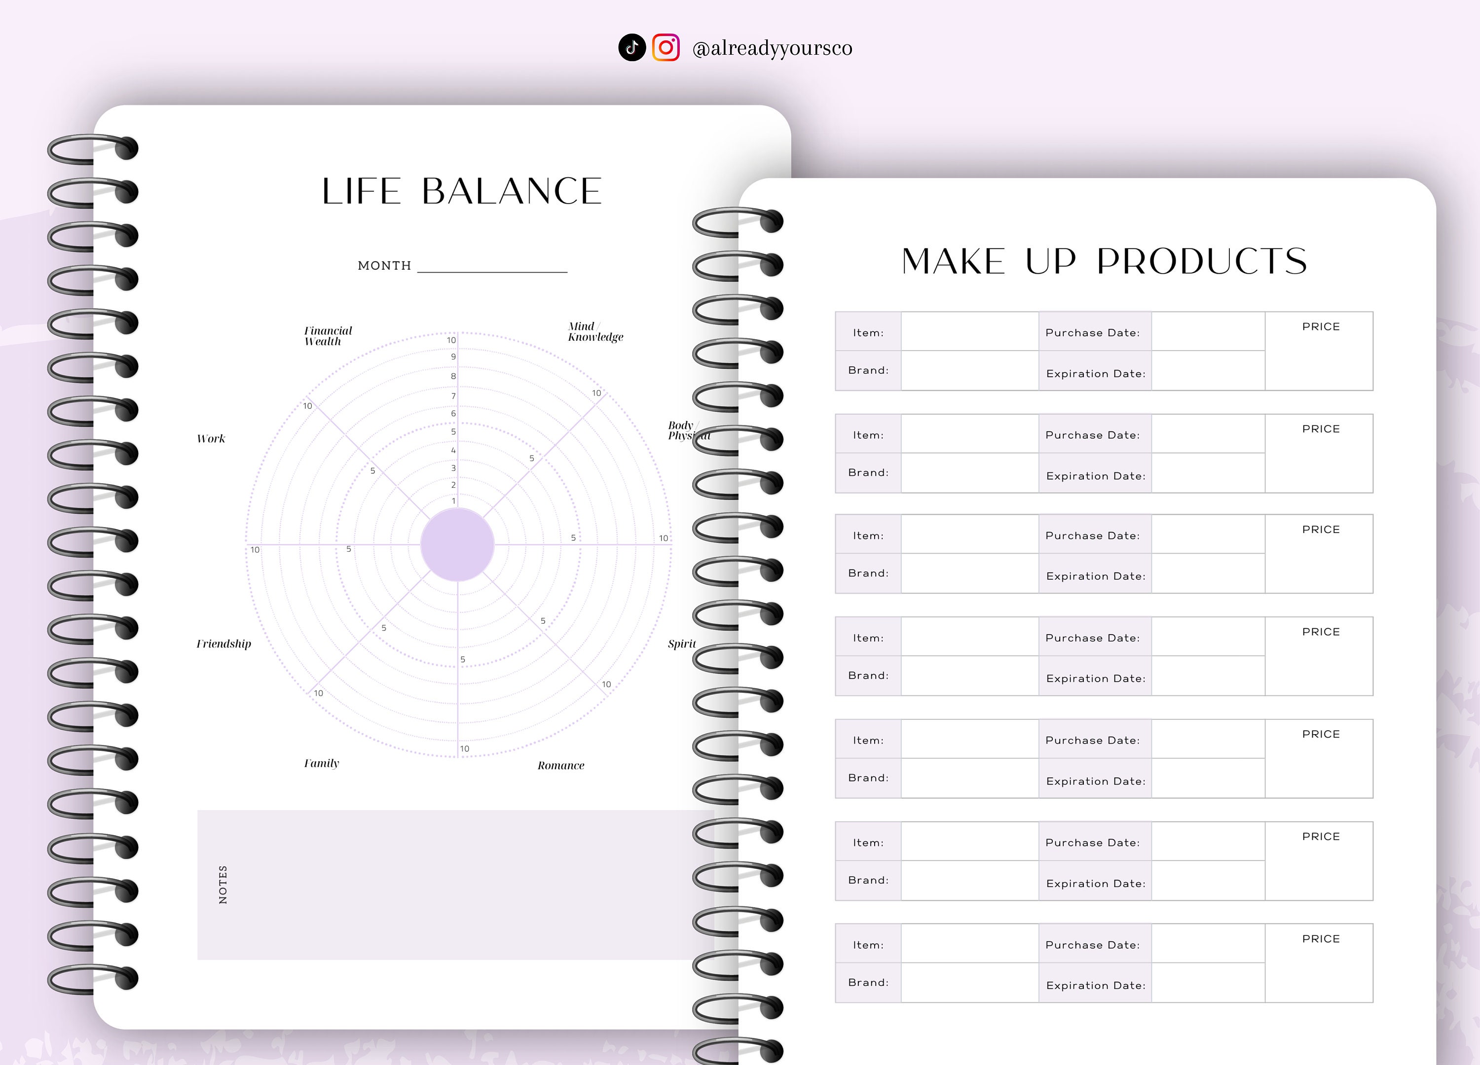Click the number 7 on the wheel's vertical axis
Image resolution: width=1480 pixels, height=1065 pixels.
click(453, 396)
